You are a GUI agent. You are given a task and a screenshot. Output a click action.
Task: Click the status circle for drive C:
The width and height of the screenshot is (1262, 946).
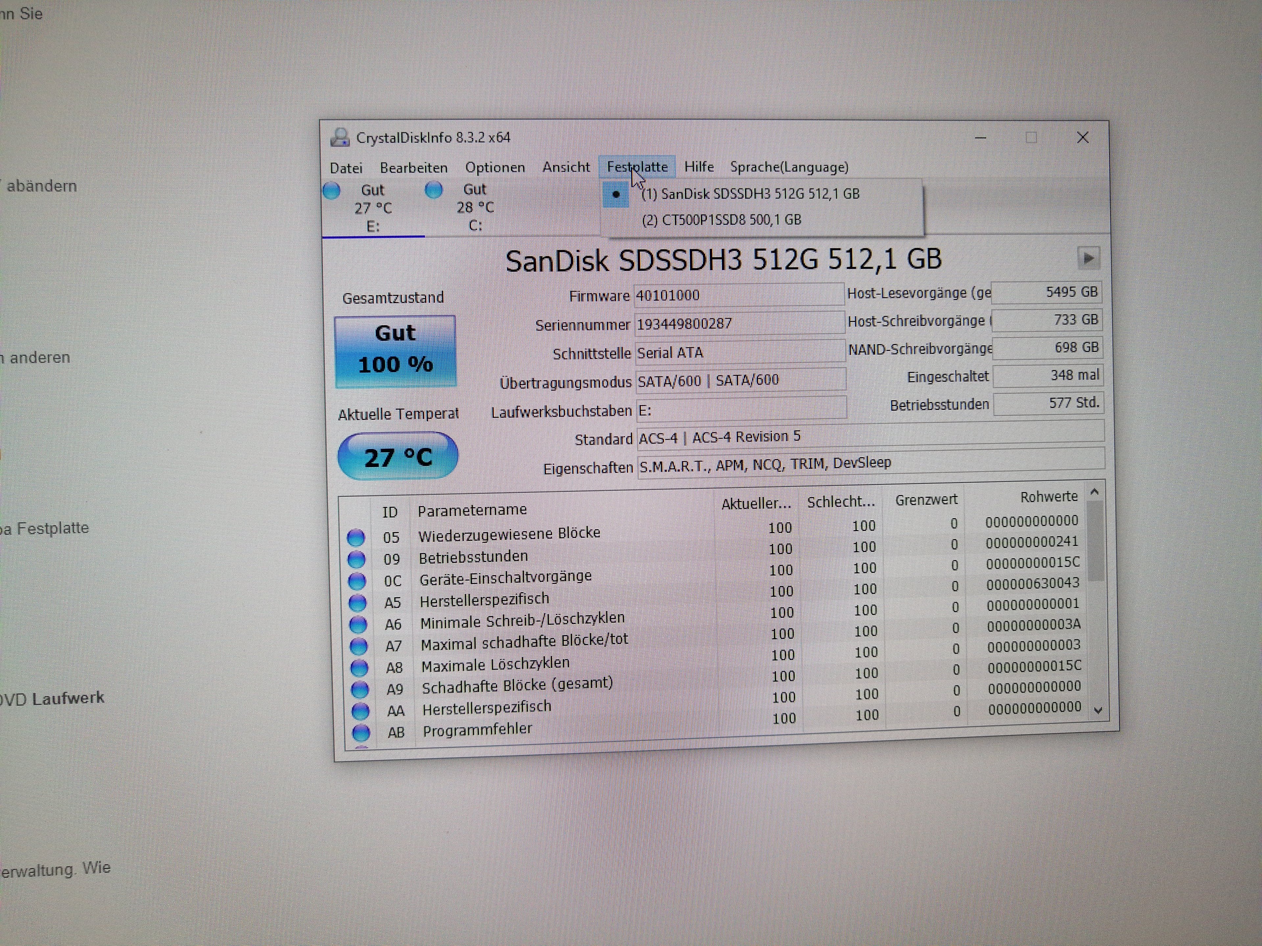433,189
